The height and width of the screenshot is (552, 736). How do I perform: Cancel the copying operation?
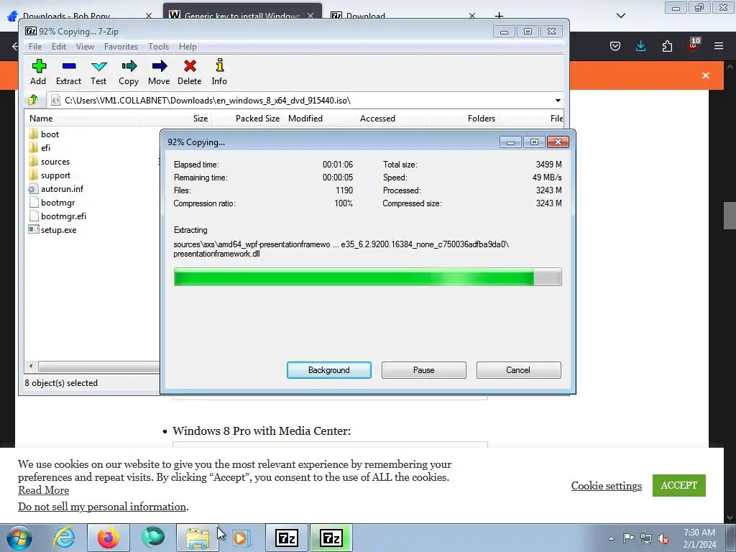coord(518,370)
